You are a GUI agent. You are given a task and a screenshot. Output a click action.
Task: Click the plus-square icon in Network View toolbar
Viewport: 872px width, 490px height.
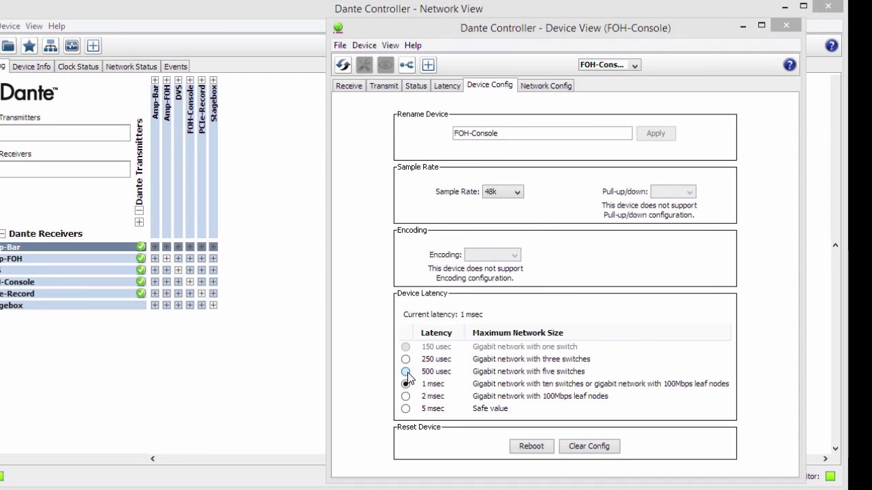(93, 46)
